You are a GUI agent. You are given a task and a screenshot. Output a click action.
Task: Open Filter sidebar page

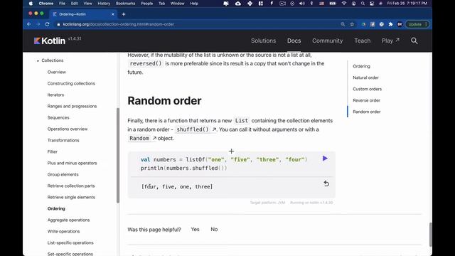(52, 151)
